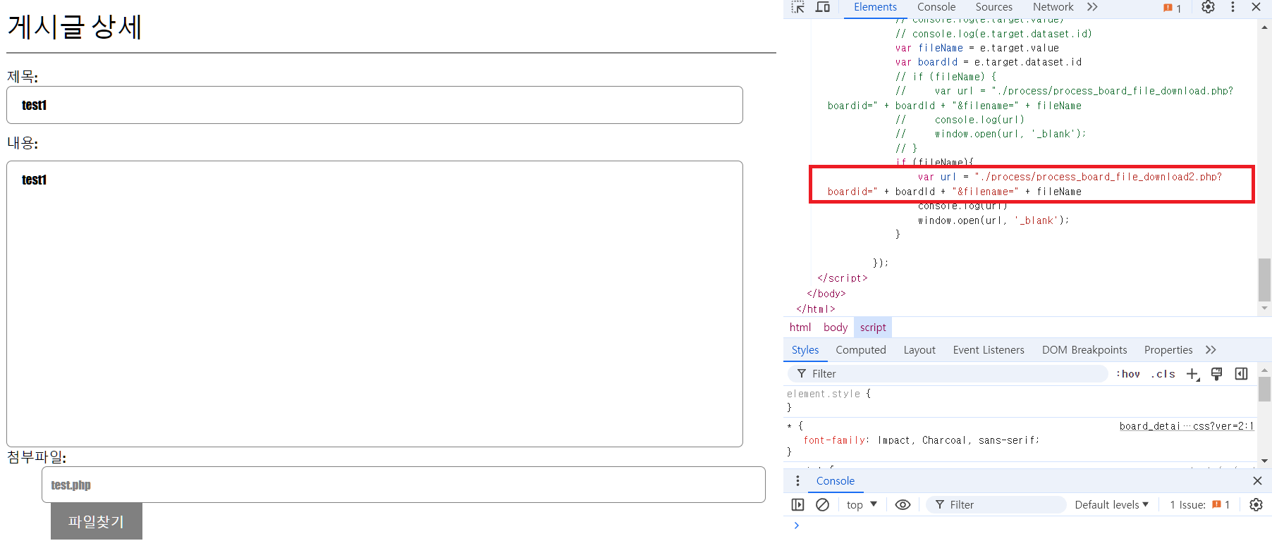The width and height of the screenshot is (1272, 548).
Task: Clear the console with the ban icon
Action: [822, 505]
